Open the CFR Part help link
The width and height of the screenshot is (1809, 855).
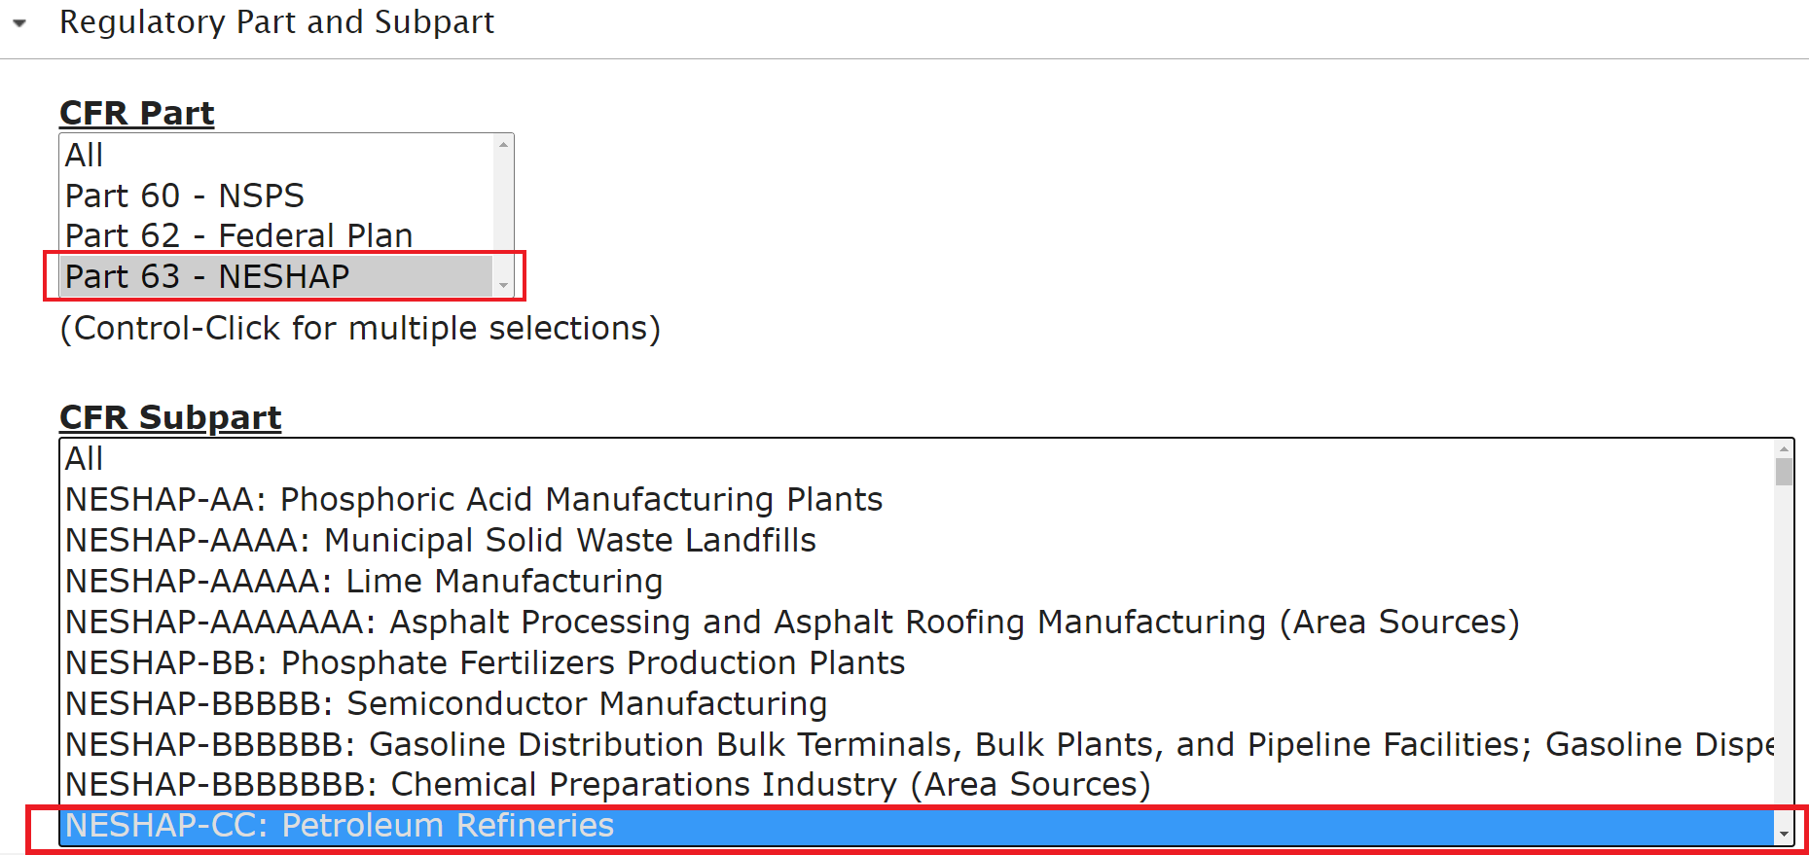click(137, 113)
